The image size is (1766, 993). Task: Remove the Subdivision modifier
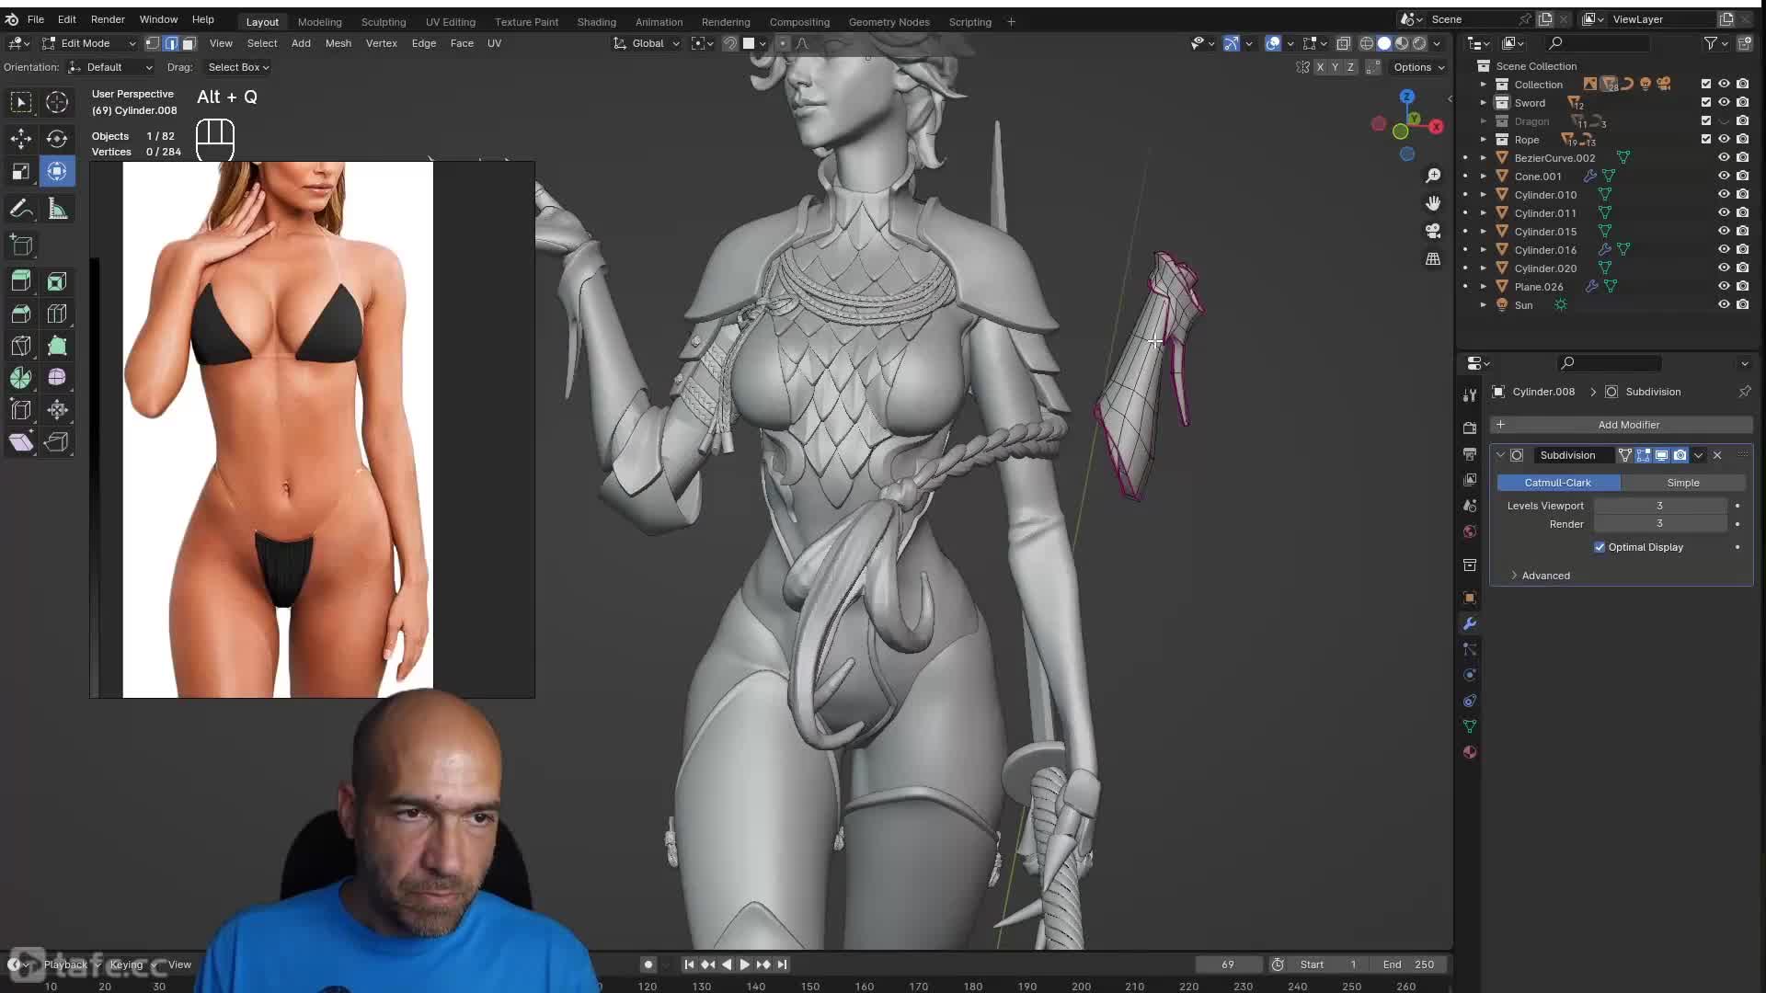[x=1717, y=455]
